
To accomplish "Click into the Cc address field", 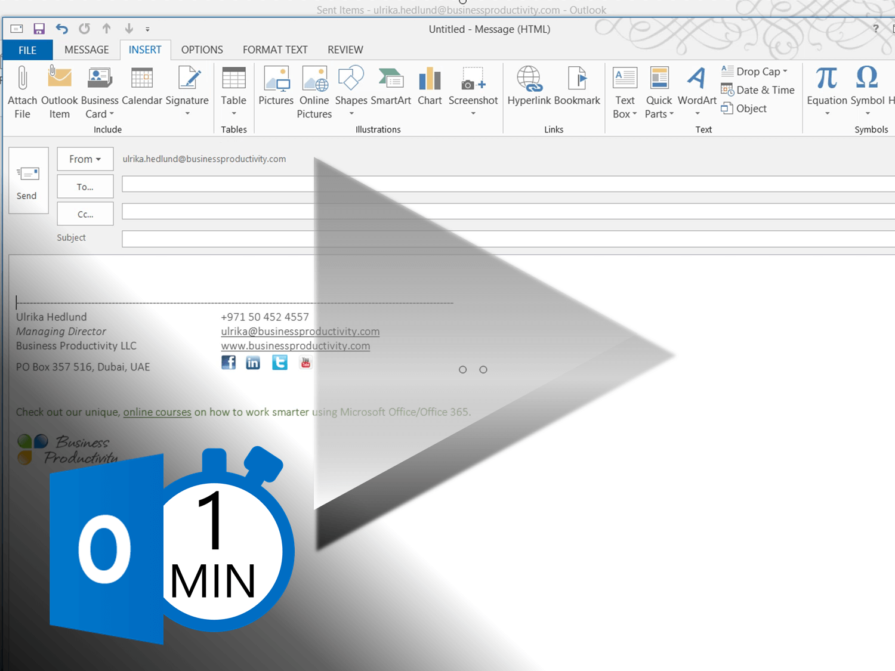I will [508, 212].
